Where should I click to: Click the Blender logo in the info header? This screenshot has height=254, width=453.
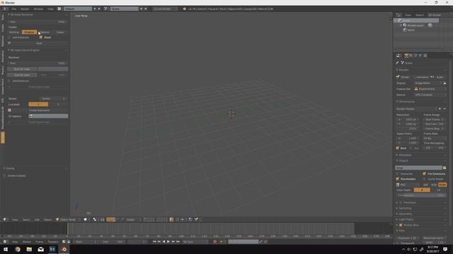click(184, 9)
